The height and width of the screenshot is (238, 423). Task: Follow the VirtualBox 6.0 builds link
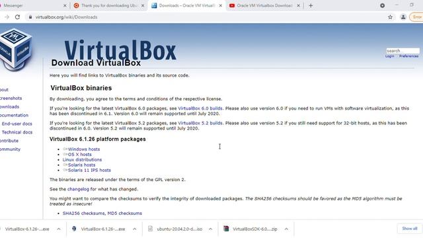(x=200, y=108)
